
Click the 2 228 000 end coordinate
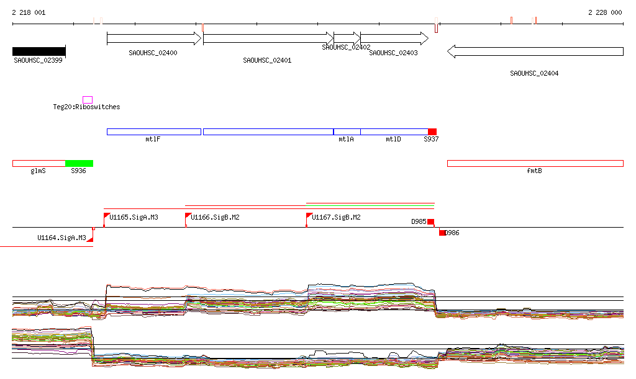coord(605,12)
